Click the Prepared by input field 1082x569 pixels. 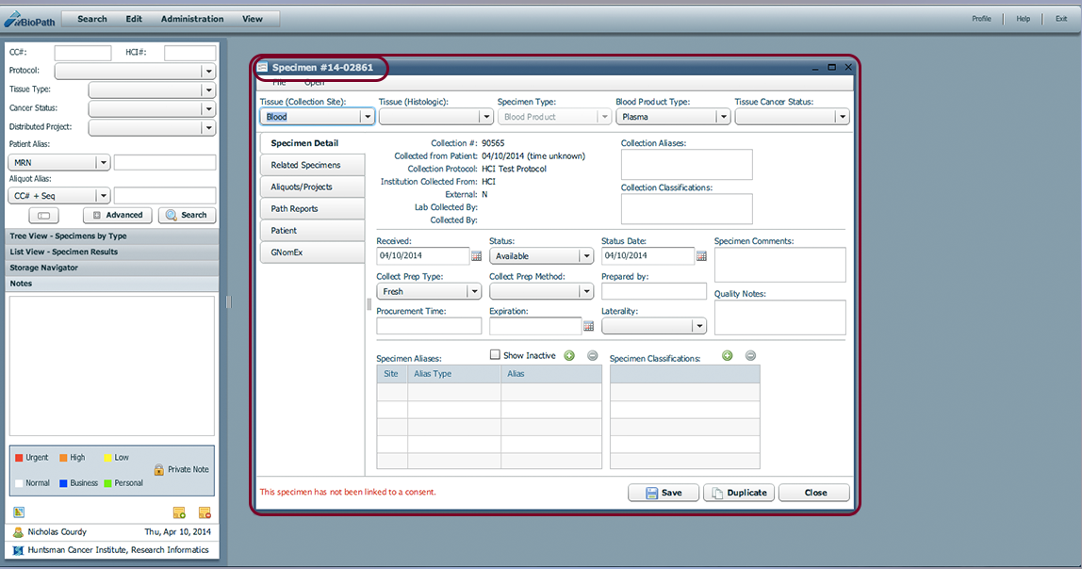coord(653,292)
